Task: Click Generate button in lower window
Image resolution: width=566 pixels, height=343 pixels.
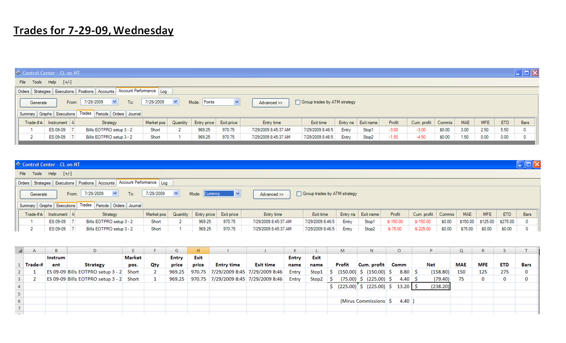Action: click(x=39, y=194)
